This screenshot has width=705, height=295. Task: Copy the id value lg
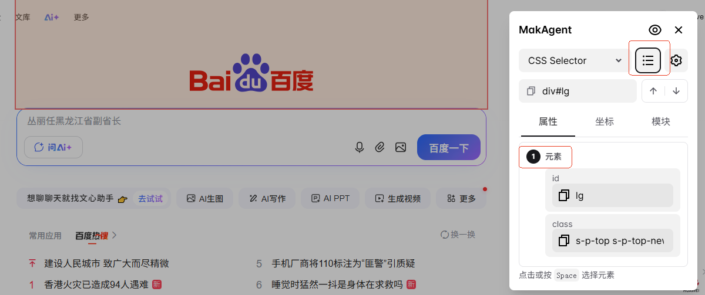pyautogui.click(x=564, y=195)
